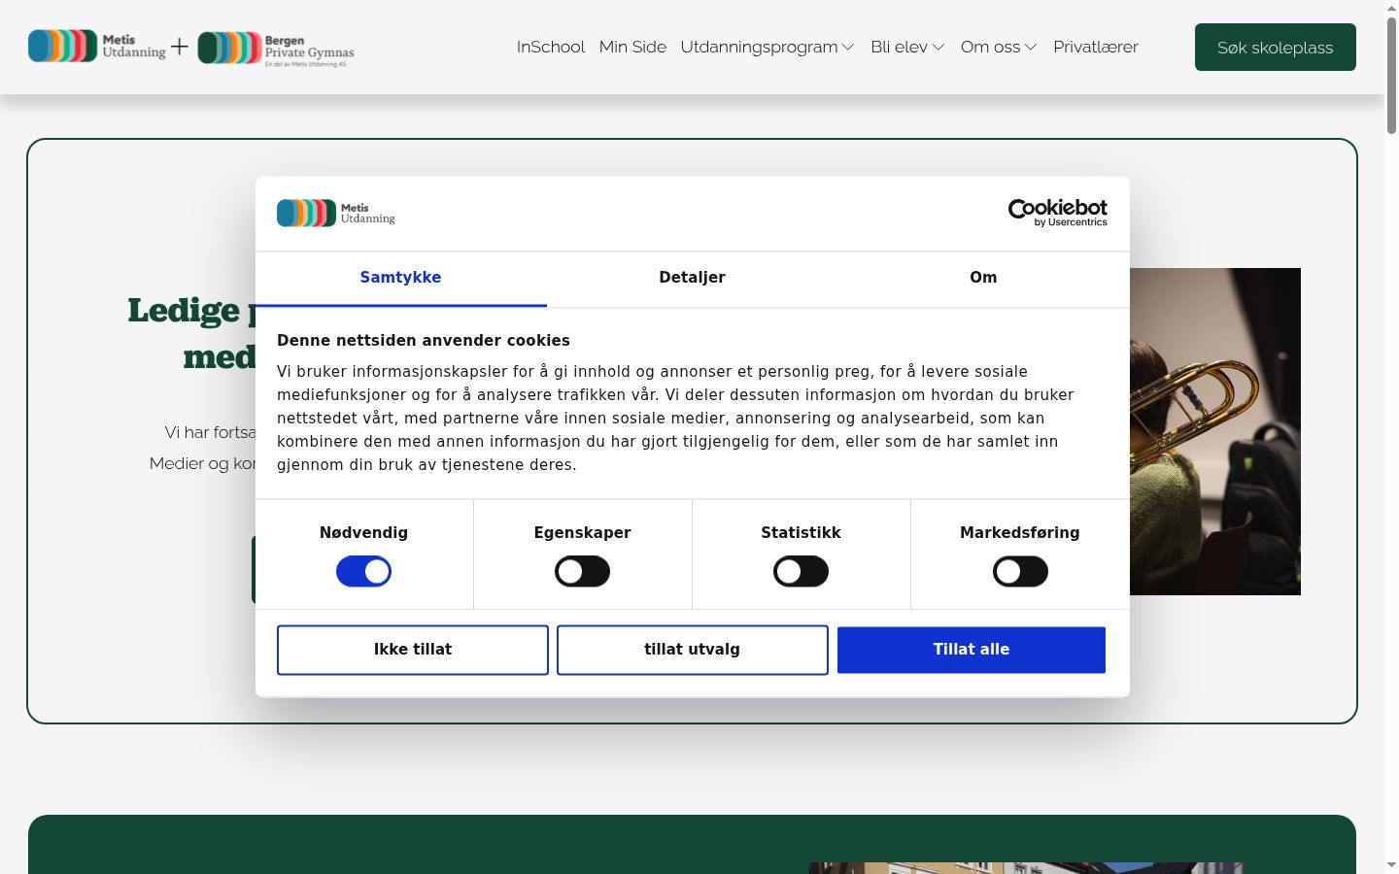This screenshot has width=1399, height=874.
Task: Expand the Utdanningsprogram dropdown menu
Action: pos(768,47)
